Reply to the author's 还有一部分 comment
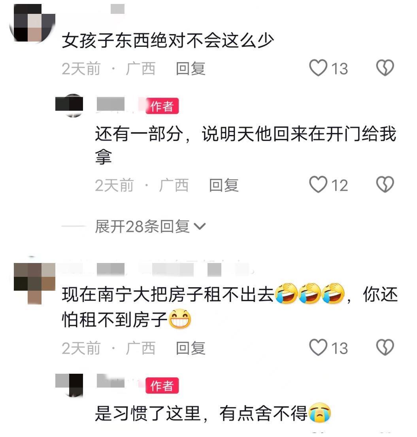This screenshot has height=437, width=417. (224, 185)
